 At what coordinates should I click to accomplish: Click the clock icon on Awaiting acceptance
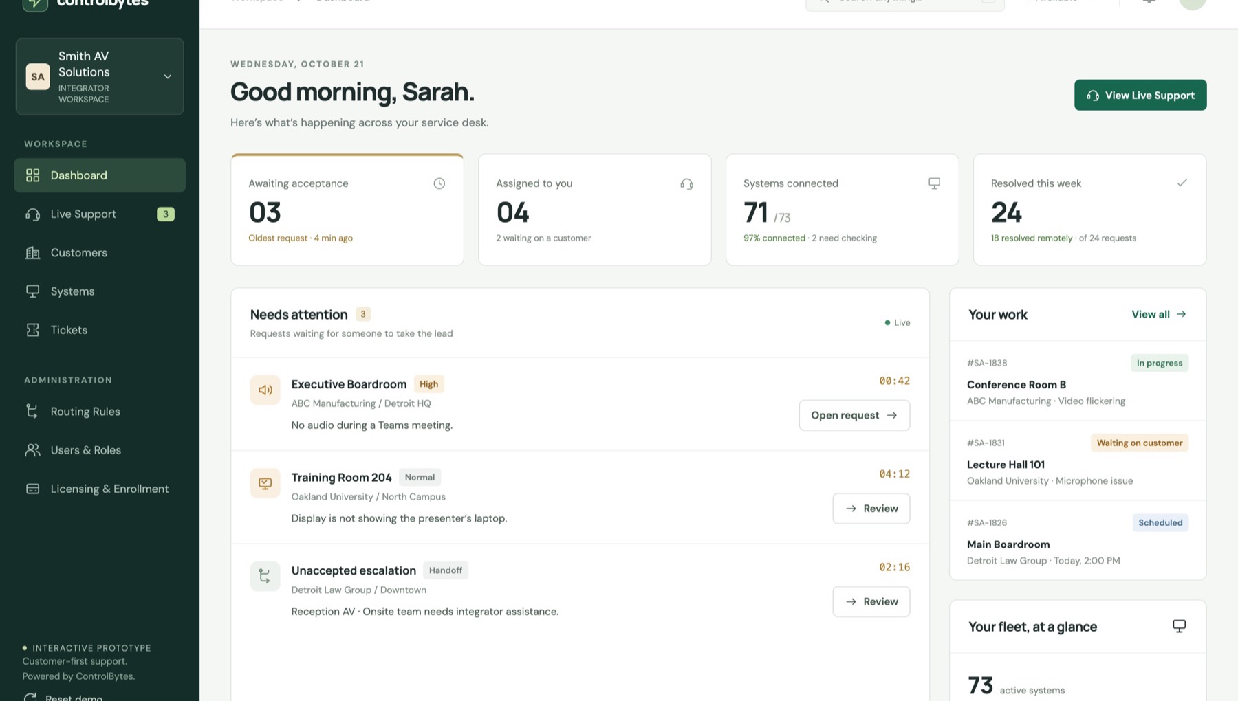439,183
